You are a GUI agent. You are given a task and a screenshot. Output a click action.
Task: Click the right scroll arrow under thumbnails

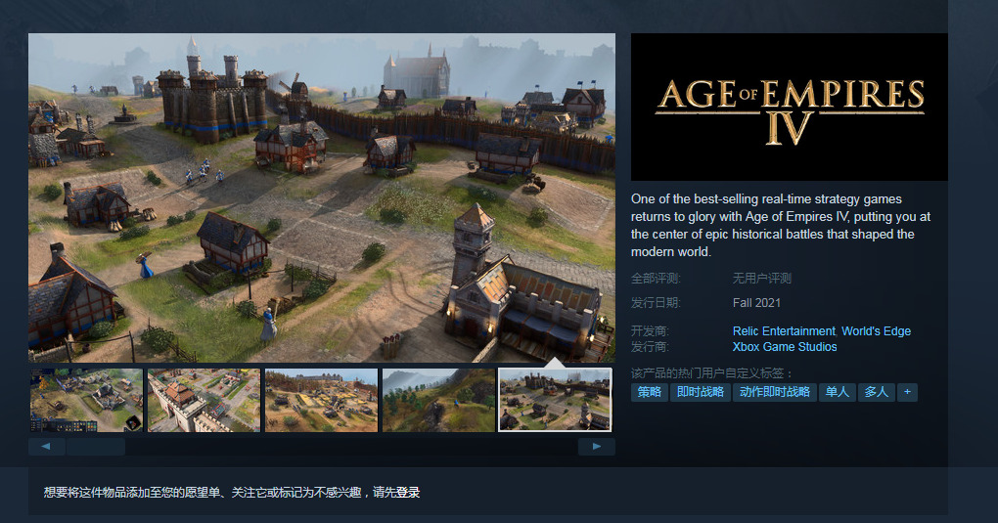[597, 447]
